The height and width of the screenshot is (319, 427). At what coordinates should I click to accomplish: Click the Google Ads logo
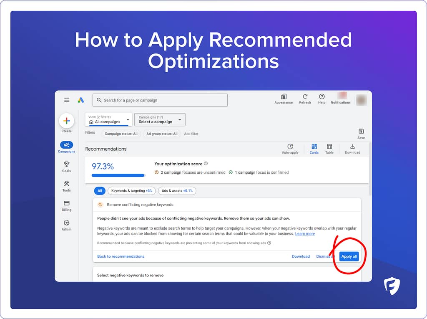click(x=81, y=100)
